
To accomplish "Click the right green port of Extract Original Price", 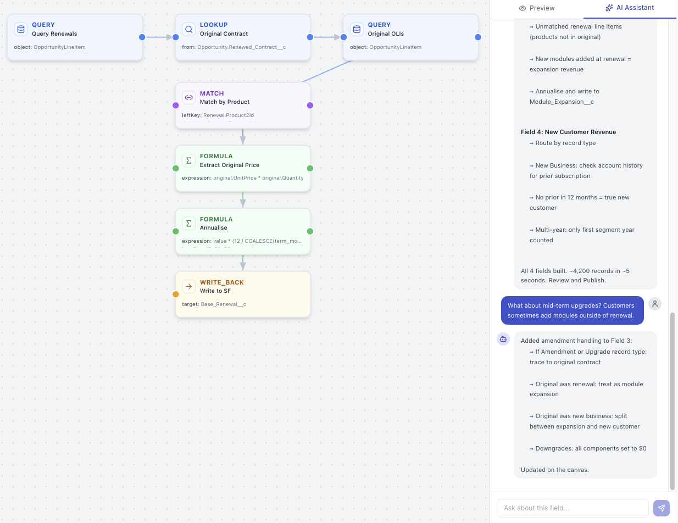I will 310,169.
